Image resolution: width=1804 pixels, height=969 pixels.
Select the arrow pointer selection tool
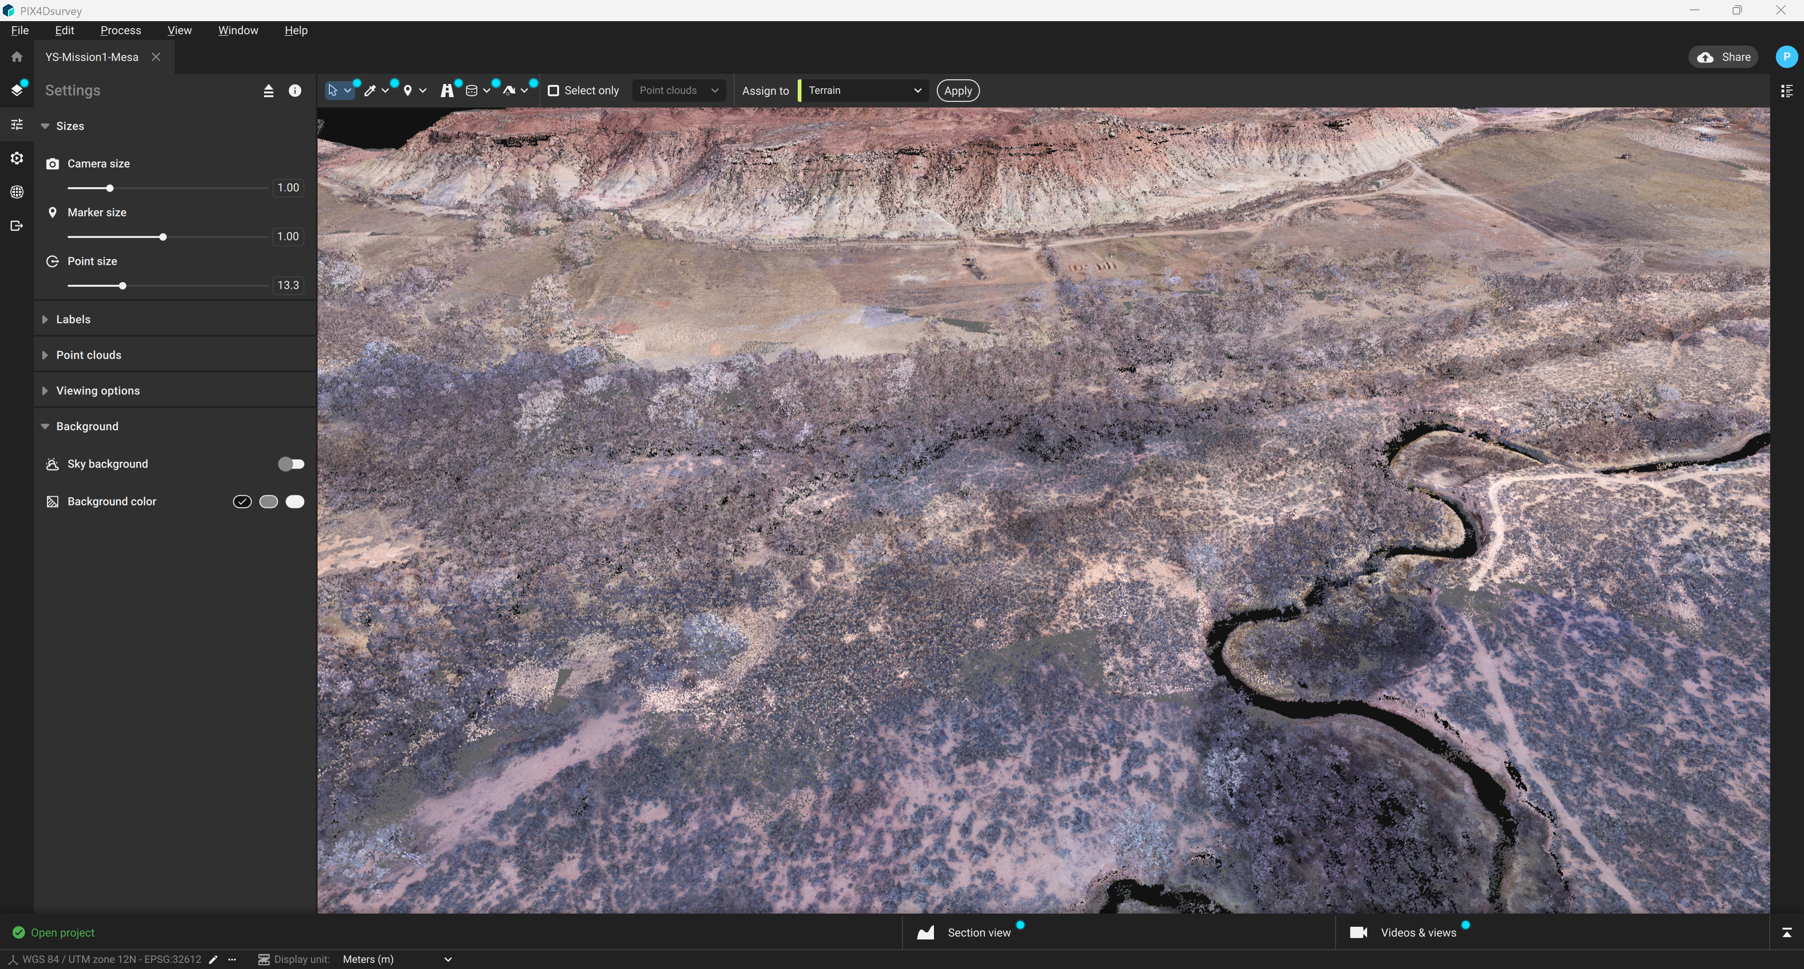click(333, 90)
